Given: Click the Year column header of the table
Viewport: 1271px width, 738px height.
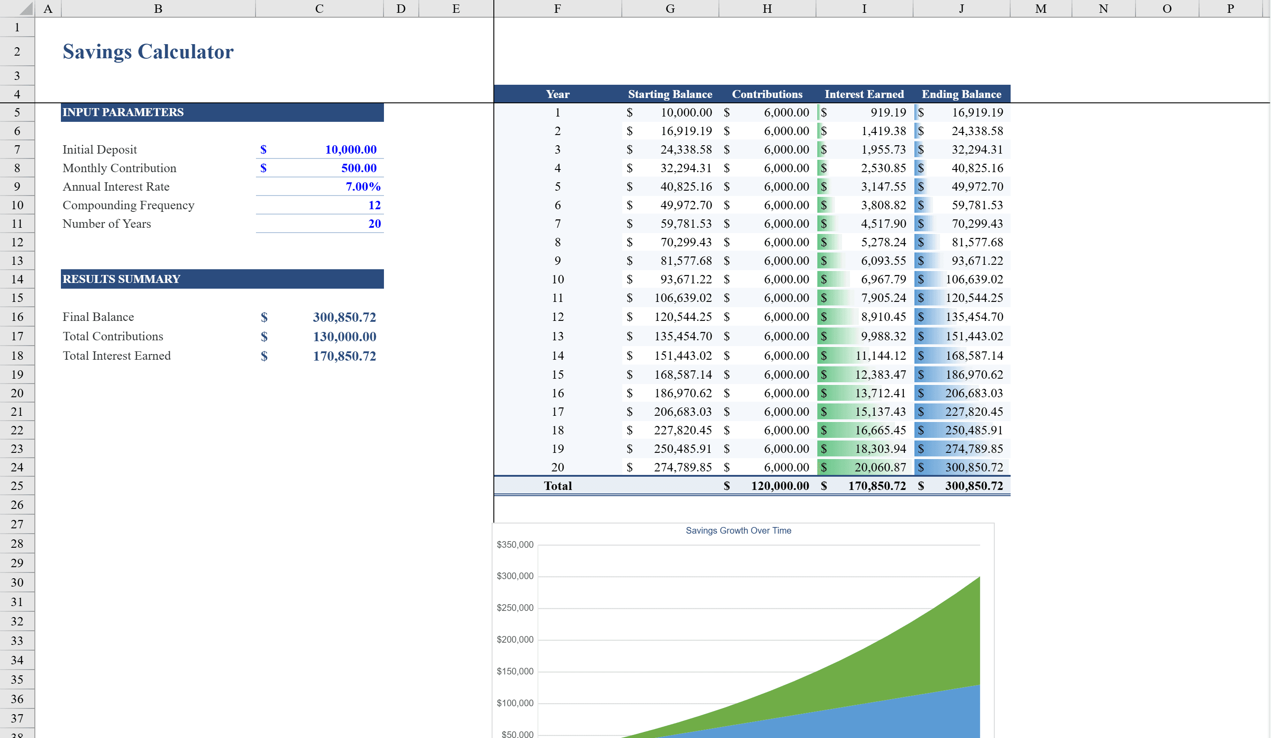Looking at the screenshot, I should 557,94.
